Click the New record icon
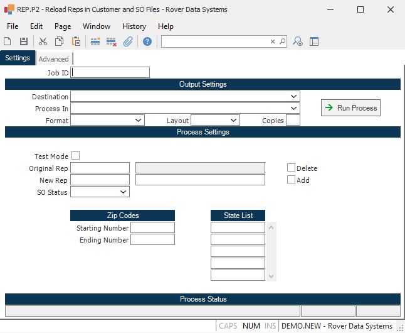The height and width of the screenshot is (333, 405). tap(8, 41)
